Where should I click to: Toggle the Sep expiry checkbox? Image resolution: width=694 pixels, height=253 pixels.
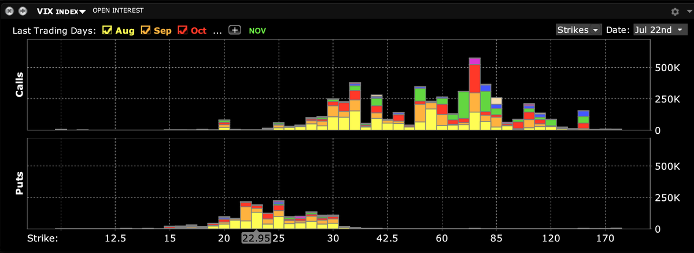click(x=146, y=30)
